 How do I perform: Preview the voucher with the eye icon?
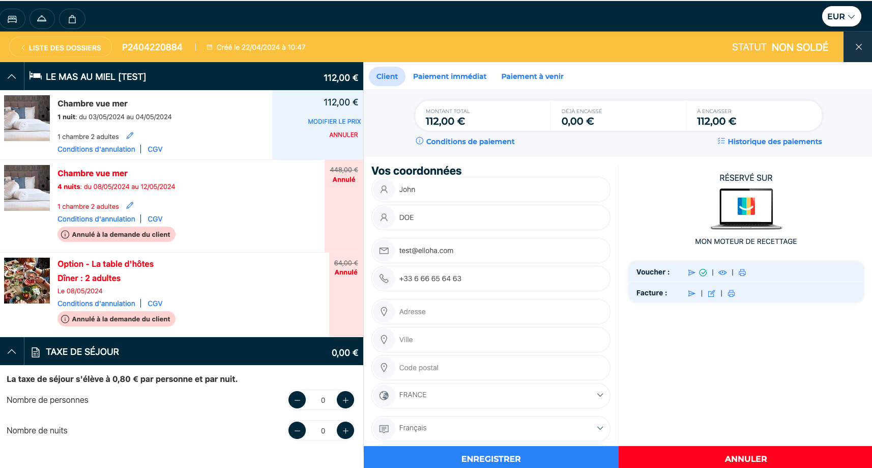[x=722, y=272]
